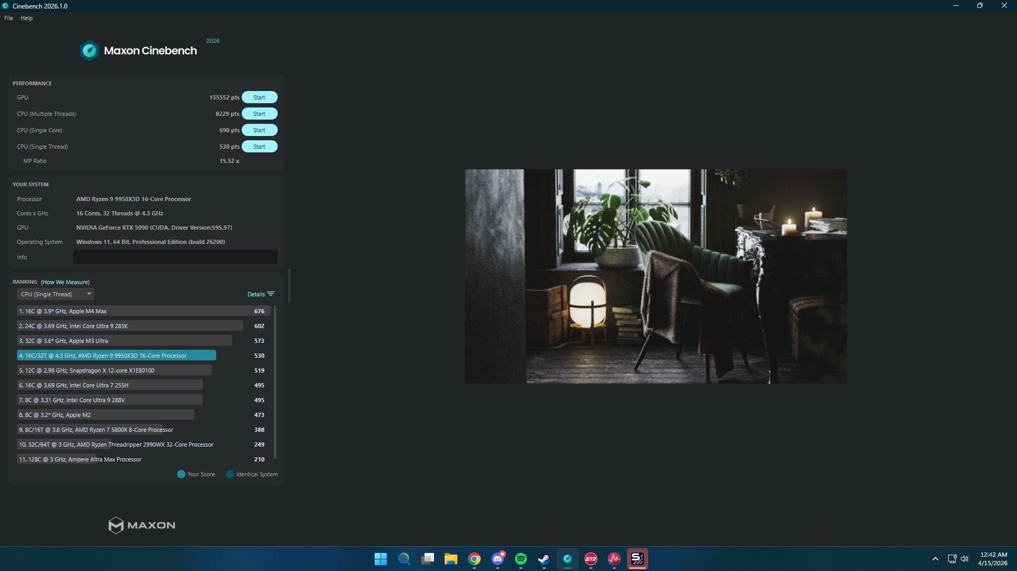Select ranking row AMD Ryzen 7 5800X
Viewport: 1017px width, 571px height.
point(144,430)
